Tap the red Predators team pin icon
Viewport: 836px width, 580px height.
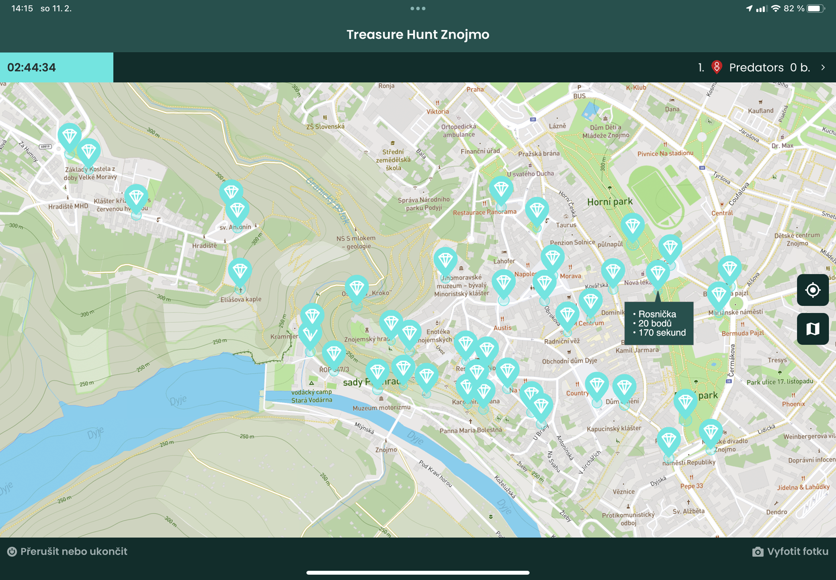tap(717, 67)
